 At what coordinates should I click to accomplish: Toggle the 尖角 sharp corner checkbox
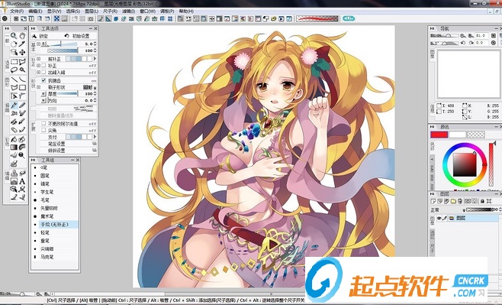click(43, 130)
